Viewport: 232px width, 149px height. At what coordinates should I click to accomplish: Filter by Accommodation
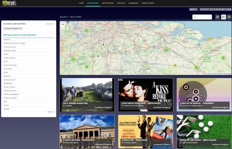[29, 98]
